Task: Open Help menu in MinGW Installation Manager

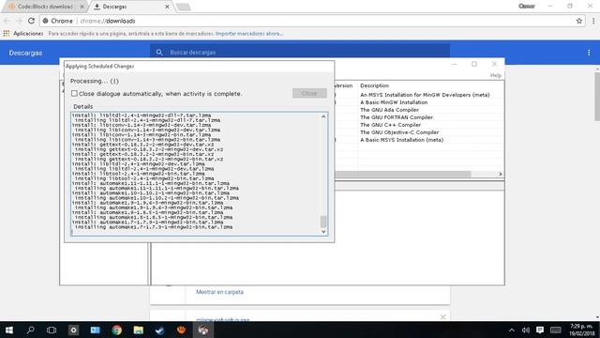Action: (x=496, y=75)
